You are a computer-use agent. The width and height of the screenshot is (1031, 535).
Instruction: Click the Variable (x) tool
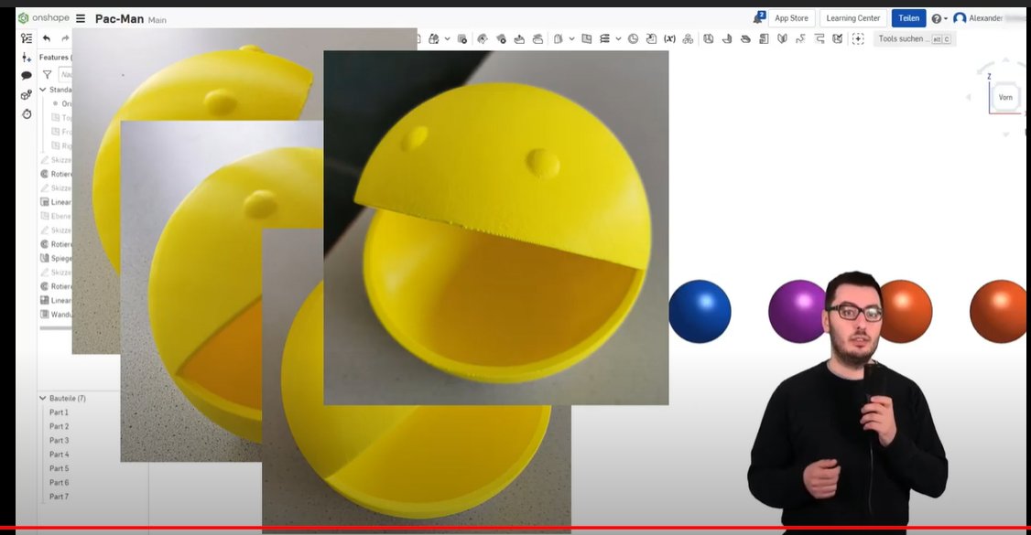(x=669, y=38)
